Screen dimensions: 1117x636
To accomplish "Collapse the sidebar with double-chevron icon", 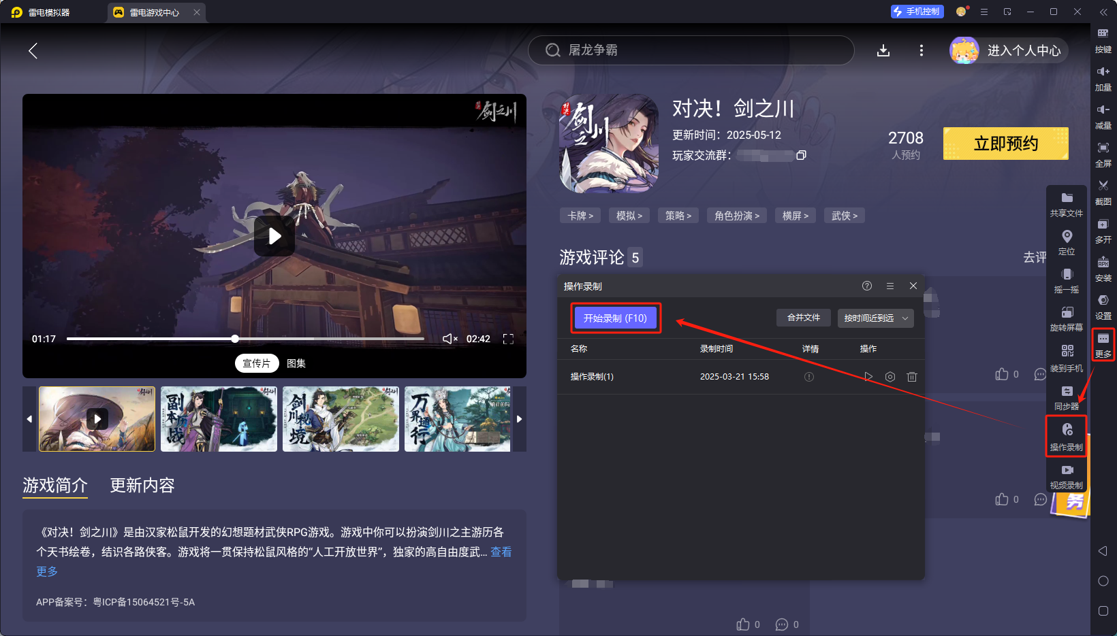I will click(1103, 12).
